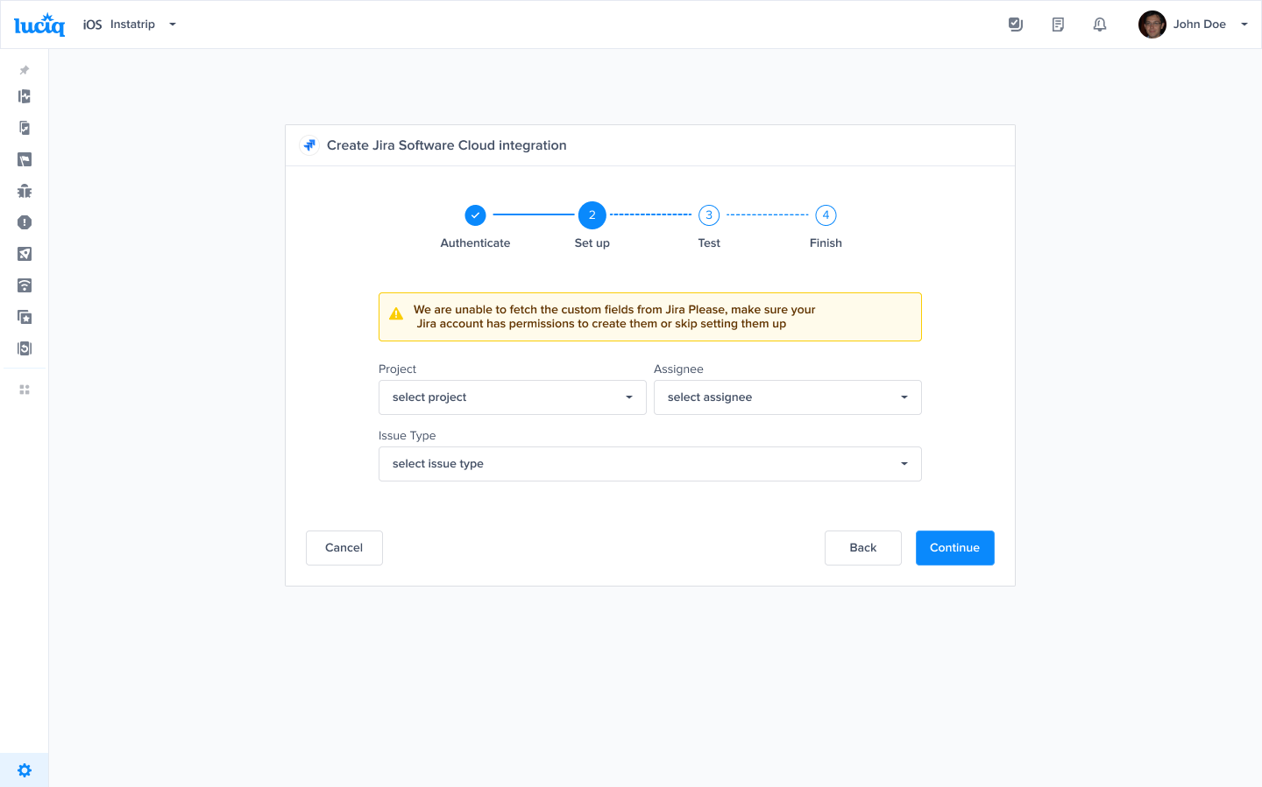
Task: Go back using the Back button
Action: point(862,547)
